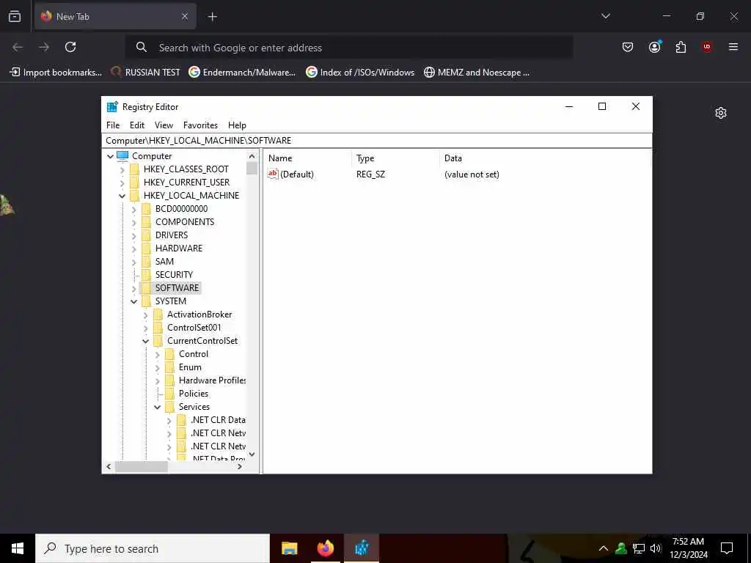The image size is (751, 563).
Task: Click the Computer icon in tree
Action: click(123, 156)
